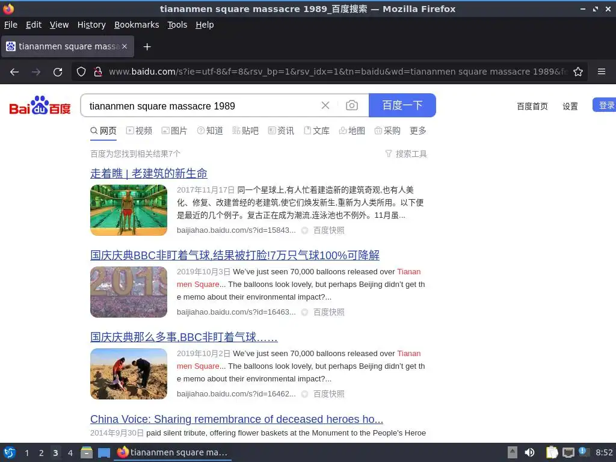Click the forward navigation arrow

(x=36, y=72)
